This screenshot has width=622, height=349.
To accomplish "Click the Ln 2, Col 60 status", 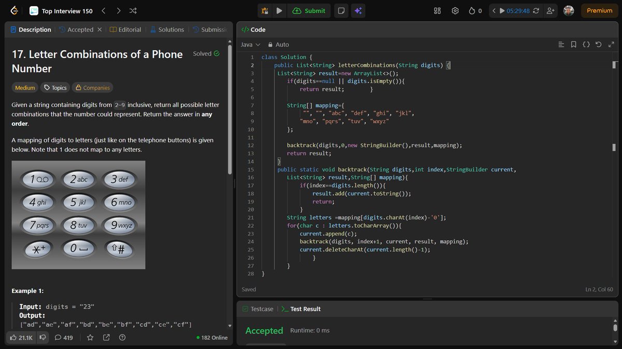I will pos(599,289).
